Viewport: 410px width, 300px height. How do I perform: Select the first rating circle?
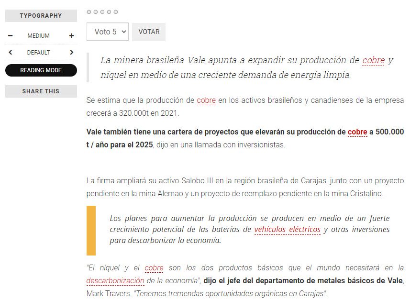point(89,12)
